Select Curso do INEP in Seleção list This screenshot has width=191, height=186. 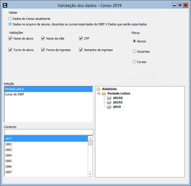point(48,94)
